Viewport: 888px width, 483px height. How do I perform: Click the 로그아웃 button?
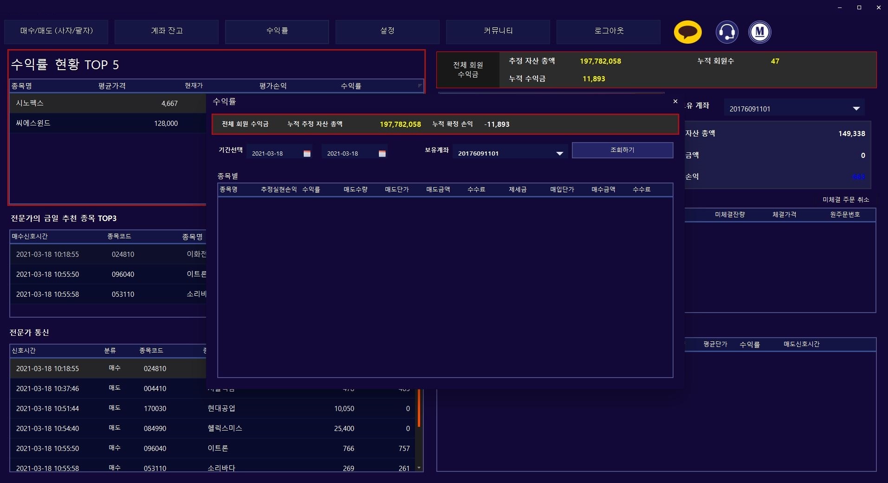click(608, 31)
